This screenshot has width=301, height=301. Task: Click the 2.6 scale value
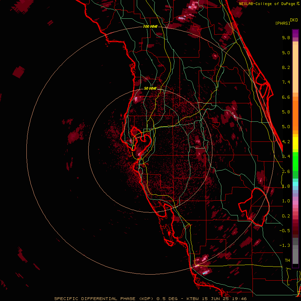click(x=286, y=172)
